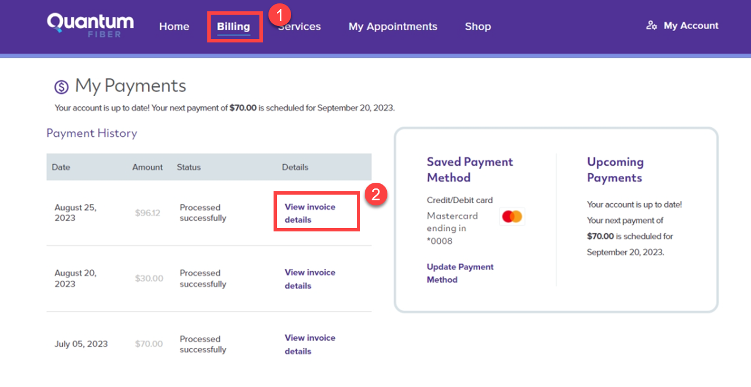Click the dollar sign icon beside My Payments
This screenshot has width=751, height=387.
62,86
